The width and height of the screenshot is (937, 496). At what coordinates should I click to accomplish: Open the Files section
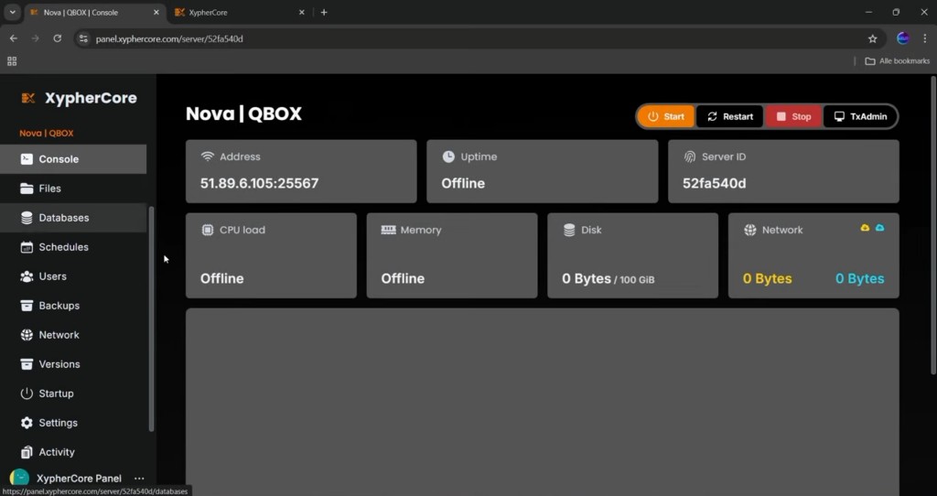point(73,189)
